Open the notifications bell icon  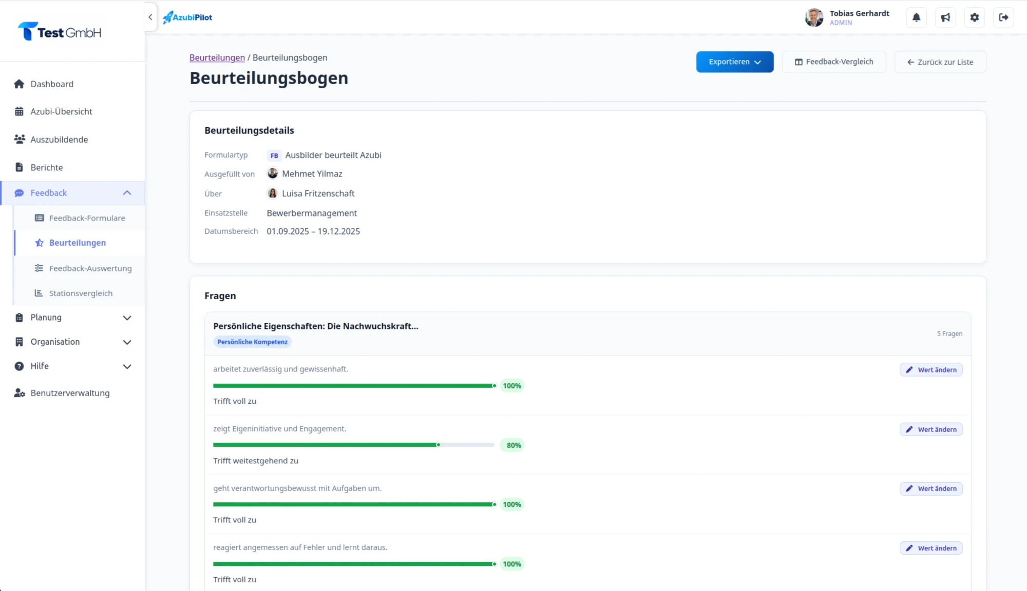pyautogui.click(x=916, y=17)
